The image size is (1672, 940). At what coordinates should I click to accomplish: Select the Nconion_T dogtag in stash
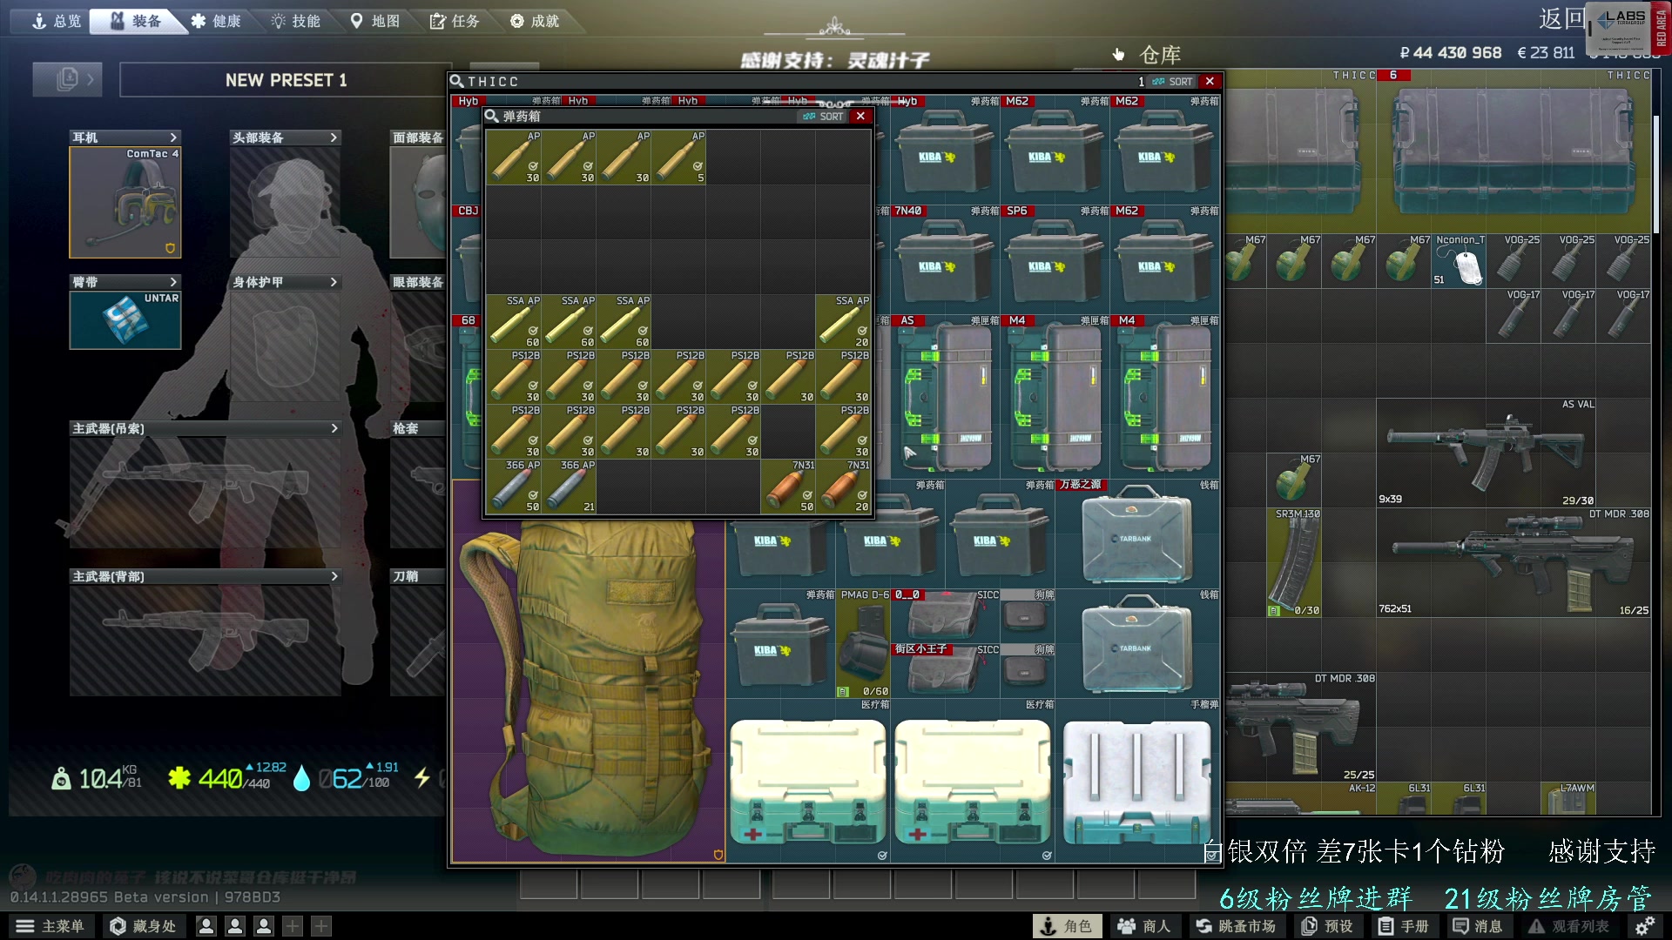click(1460, 260)
